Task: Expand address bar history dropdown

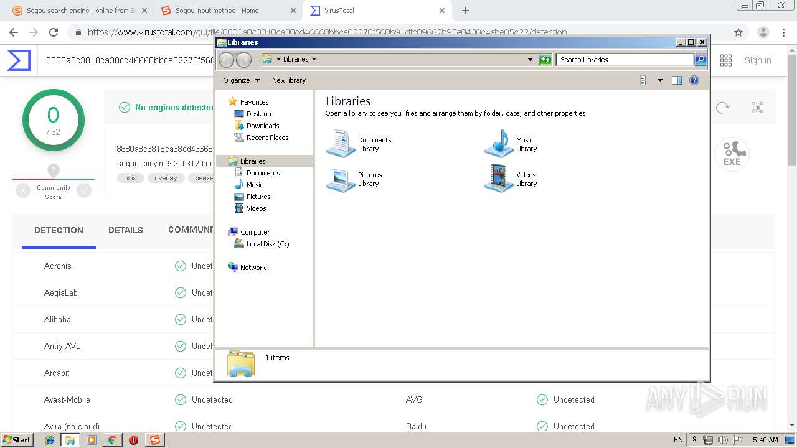Action: (530, 60)
